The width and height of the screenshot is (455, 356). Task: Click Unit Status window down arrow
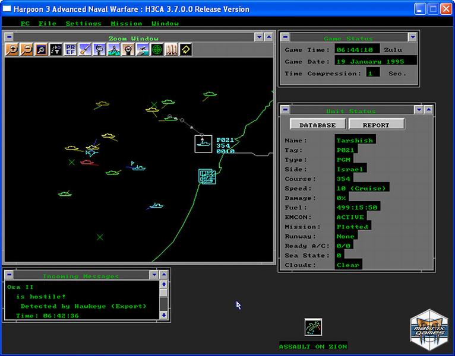(x=419, y=110)
